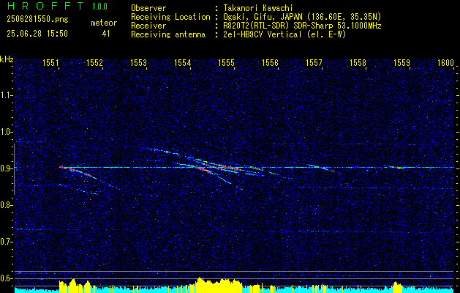Click the meteor count value 41
This screenshot has height=293, width=460.
[x=106, y=34]
